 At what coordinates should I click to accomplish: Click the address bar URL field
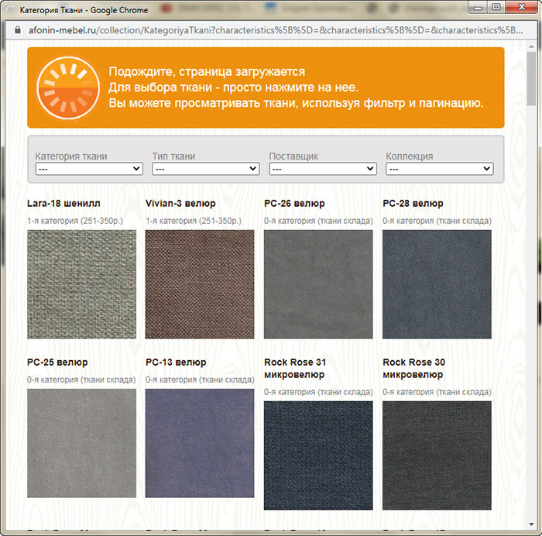[x=276, y=30]
